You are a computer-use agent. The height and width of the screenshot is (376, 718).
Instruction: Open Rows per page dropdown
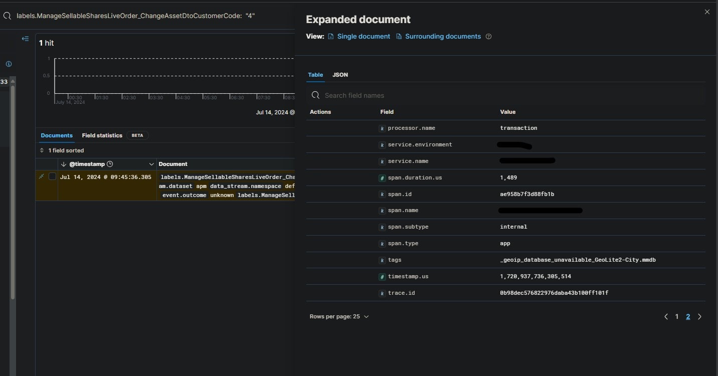point(339,316)
